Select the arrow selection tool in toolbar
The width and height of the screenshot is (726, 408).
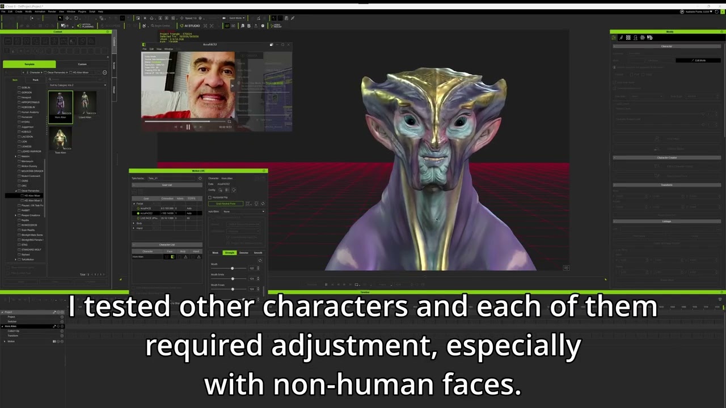(x=60, y=18)
